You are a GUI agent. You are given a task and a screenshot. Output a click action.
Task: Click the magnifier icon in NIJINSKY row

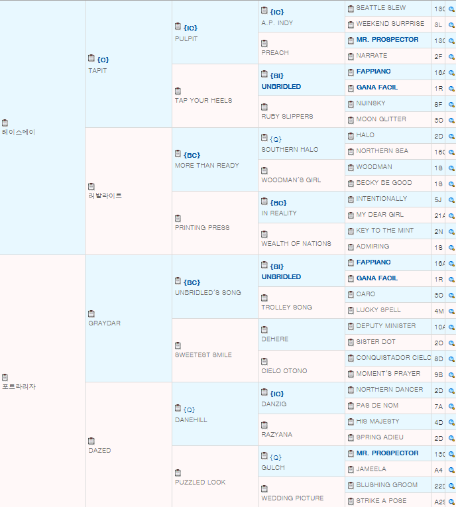tap(451, 105)
